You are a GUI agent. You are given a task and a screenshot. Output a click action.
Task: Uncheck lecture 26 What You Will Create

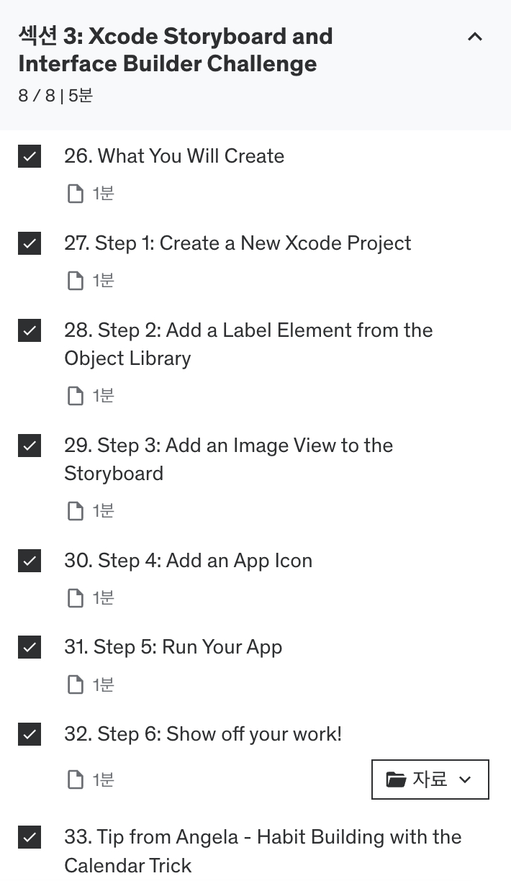click(30, 156)
